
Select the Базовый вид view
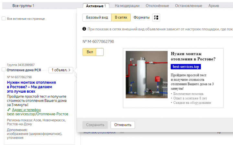pyautogui.click(x=97, y=17)
